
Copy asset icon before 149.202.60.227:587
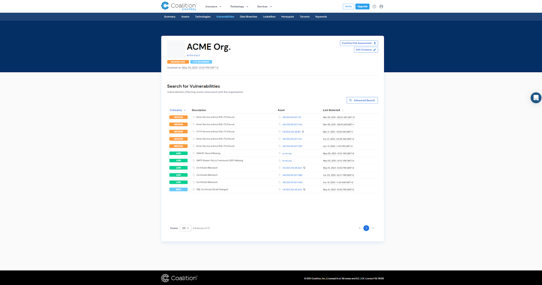point(279,146)
